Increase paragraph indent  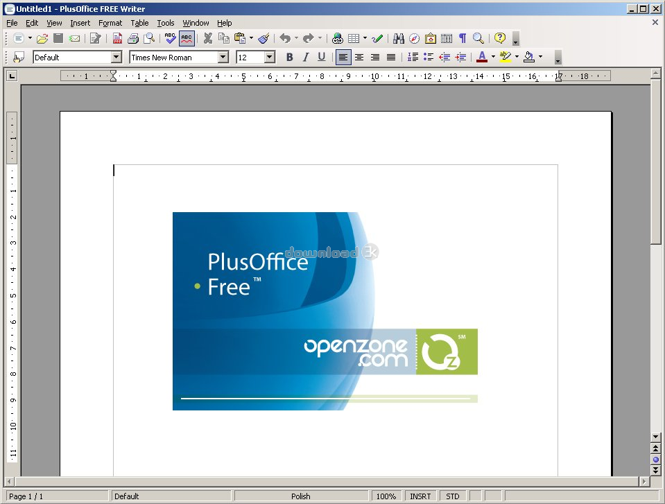pos(460,58)
